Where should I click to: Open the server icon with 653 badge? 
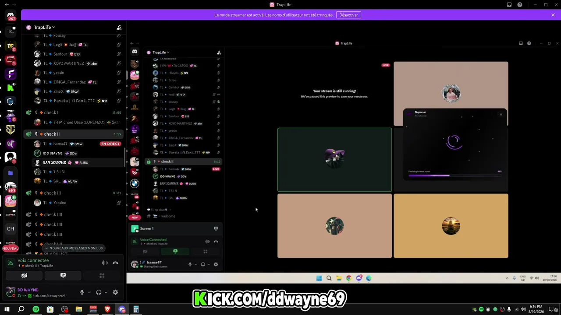click(11, 187)
